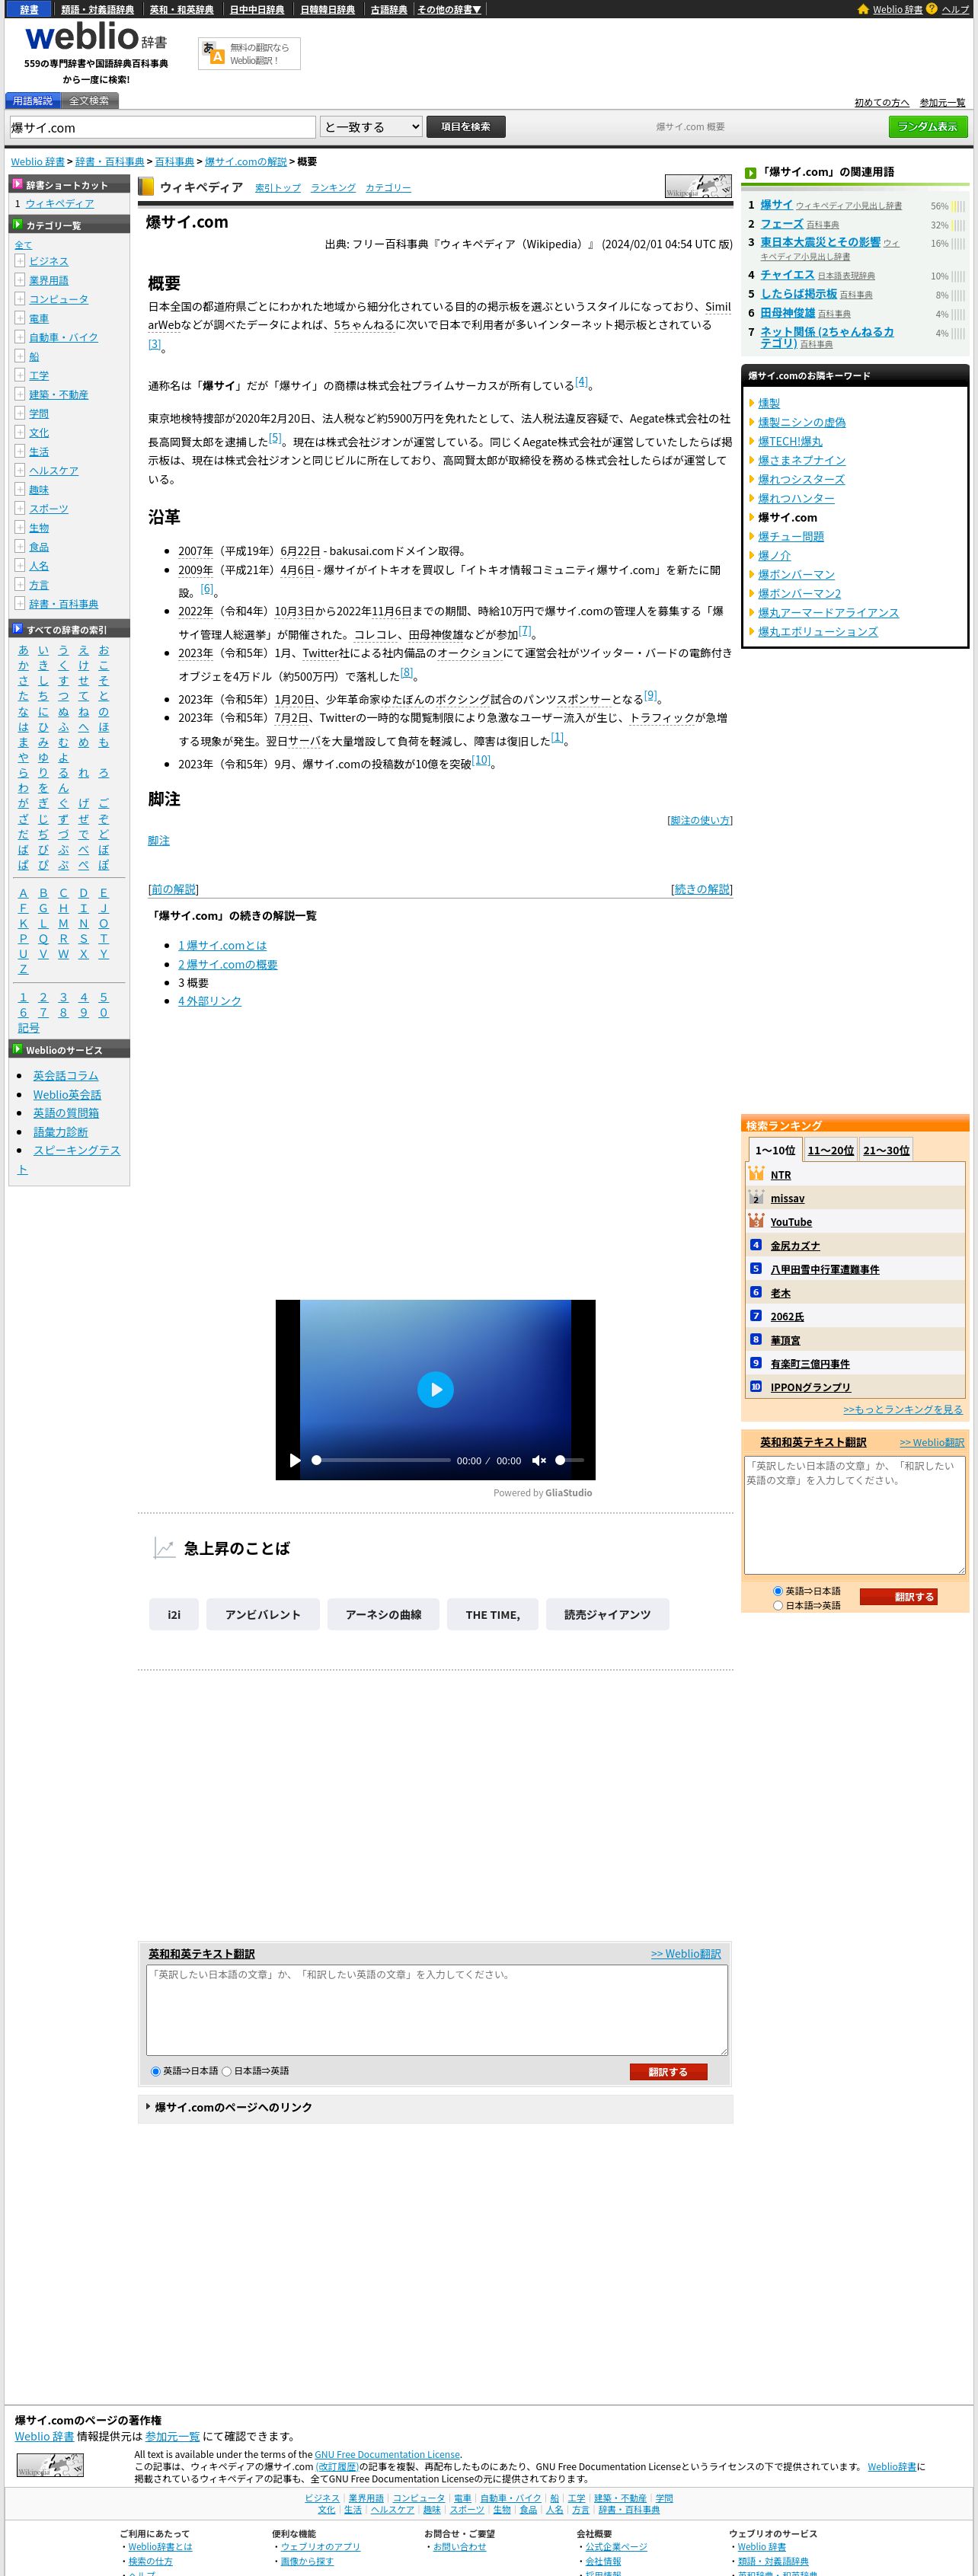Open the Weblio翻訳 translation banner icon
The width and height of the screenshot is (978, 2576).
249,54
